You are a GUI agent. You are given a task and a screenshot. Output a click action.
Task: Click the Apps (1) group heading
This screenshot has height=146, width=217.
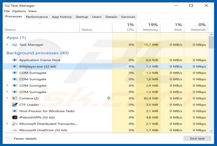16,38
